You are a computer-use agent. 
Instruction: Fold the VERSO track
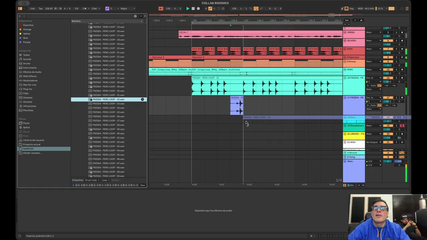click(345, 32)
